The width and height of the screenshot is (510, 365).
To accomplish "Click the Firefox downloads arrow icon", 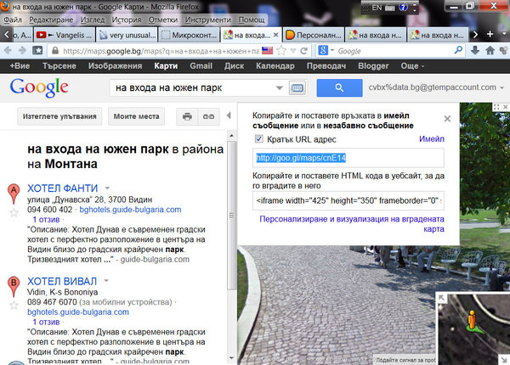I will (x=475, y=50).
